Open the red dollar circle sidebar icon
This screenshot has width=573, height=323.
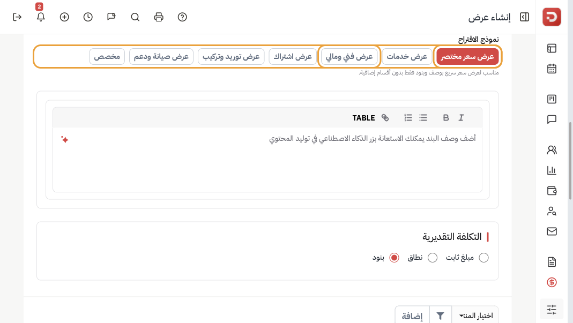click(x=552, y=282)
